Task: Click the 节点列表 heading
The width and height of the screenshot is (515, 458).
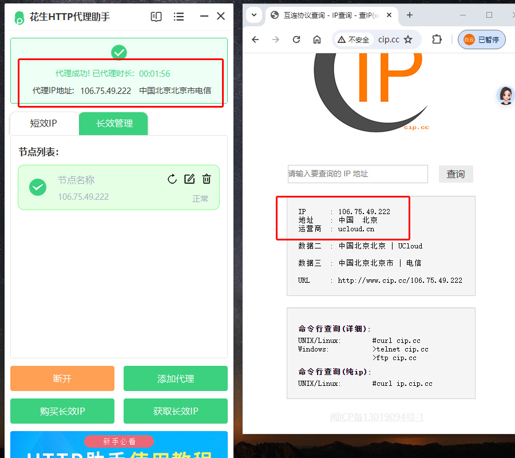Action: [38, 152]
